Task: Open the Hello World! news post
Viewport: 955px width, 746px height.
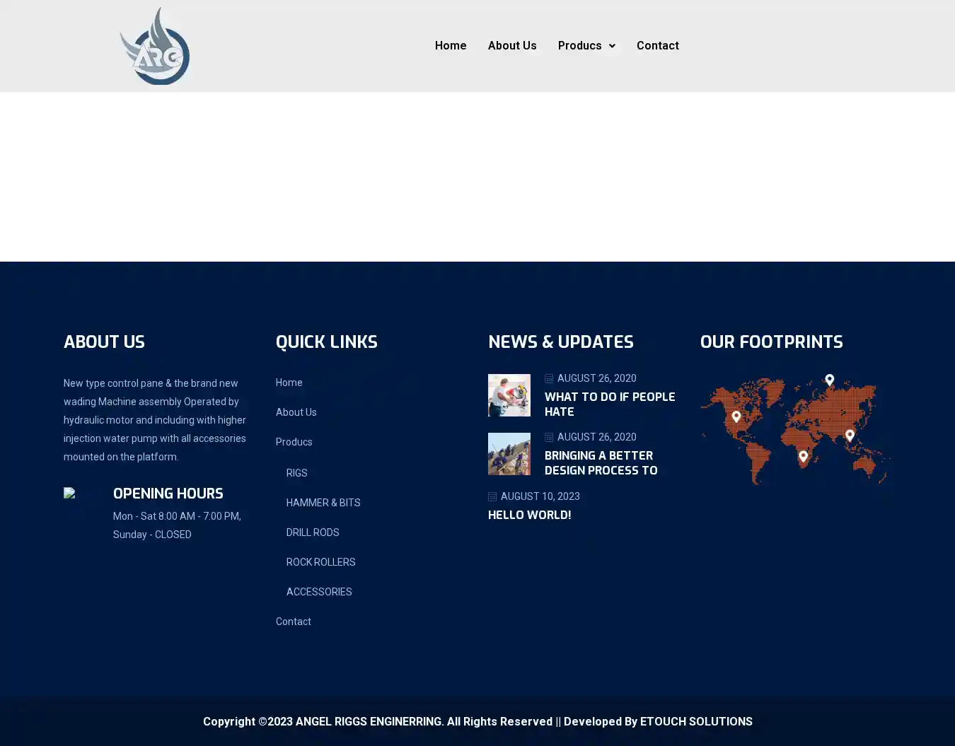Action: coord(529,515)
